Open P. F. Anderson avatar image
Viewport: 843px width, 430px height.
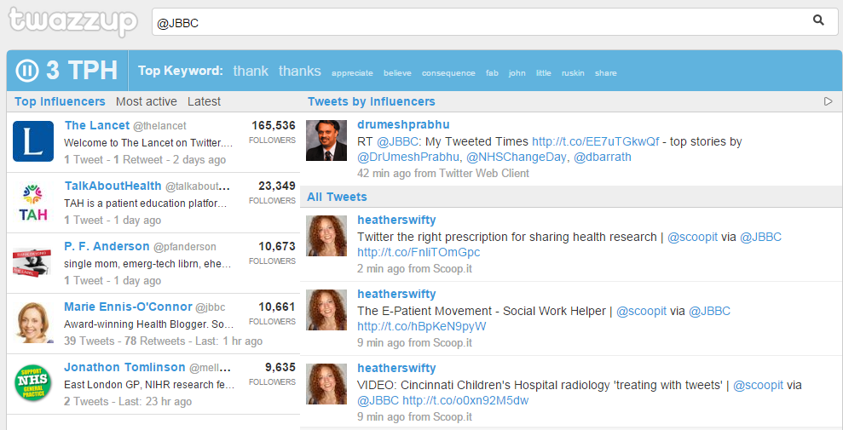(x=33, y=262)
